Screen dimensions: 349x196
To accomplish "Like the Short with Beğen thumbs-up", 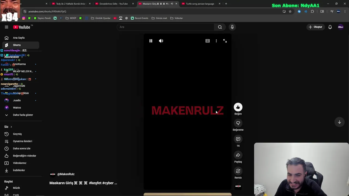I will 238,107.
